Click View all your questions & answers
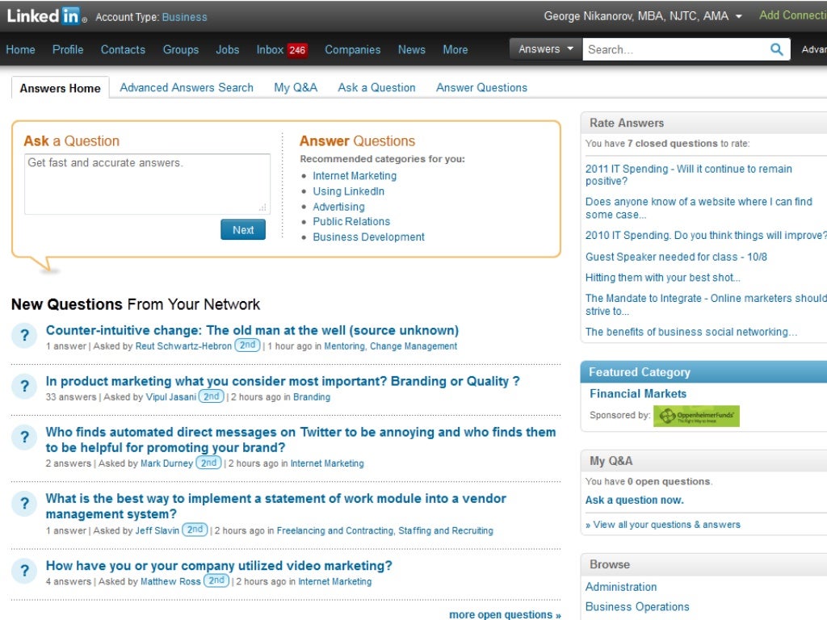Screen dimensions: 827x620 666,525
